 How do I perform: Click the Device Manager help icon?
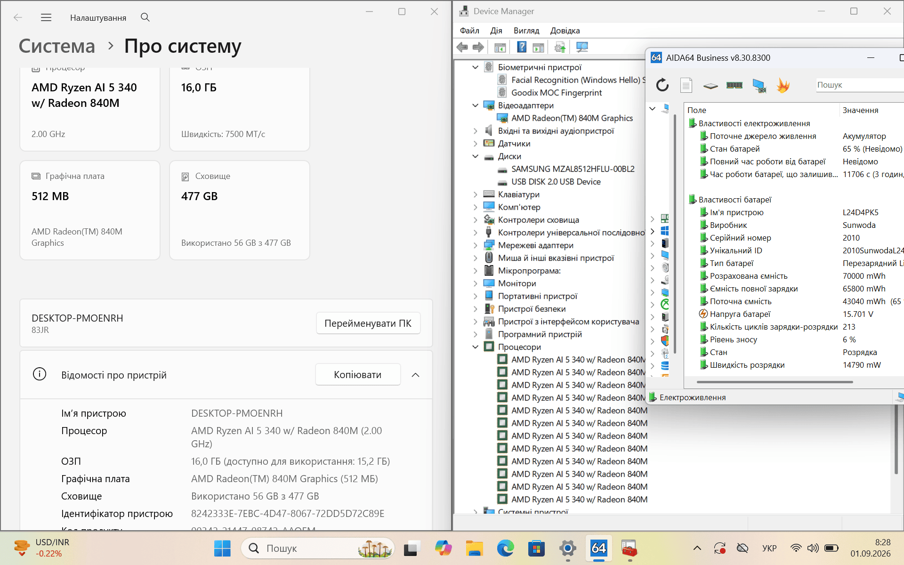tap(522, 47)
